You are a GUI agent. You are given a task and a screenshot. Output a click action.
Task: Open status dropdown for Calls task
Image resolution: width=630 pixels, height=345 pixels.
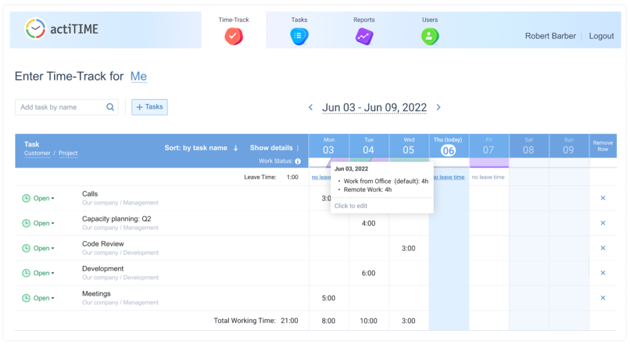tap(38, 199)
